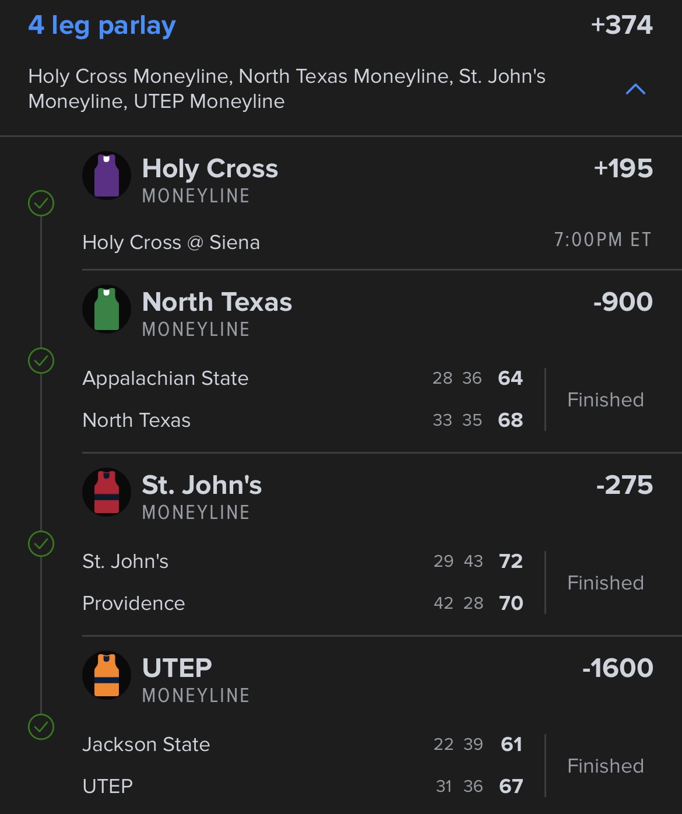Open the Holy Cross @ Siena matchup
The height and width of the screenshot is (814, 682).
171,243
